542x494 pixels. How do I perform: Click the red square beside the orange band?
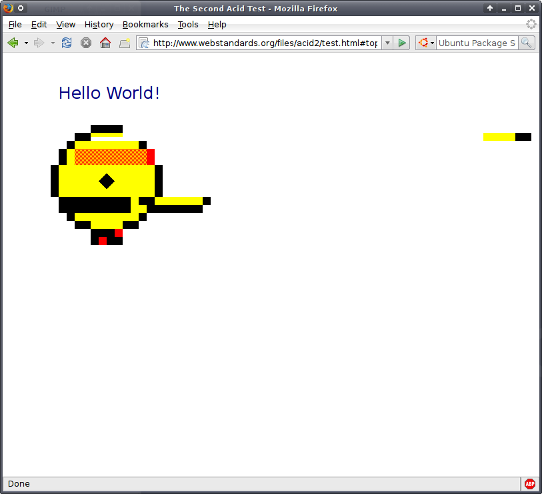coord(151,157)
